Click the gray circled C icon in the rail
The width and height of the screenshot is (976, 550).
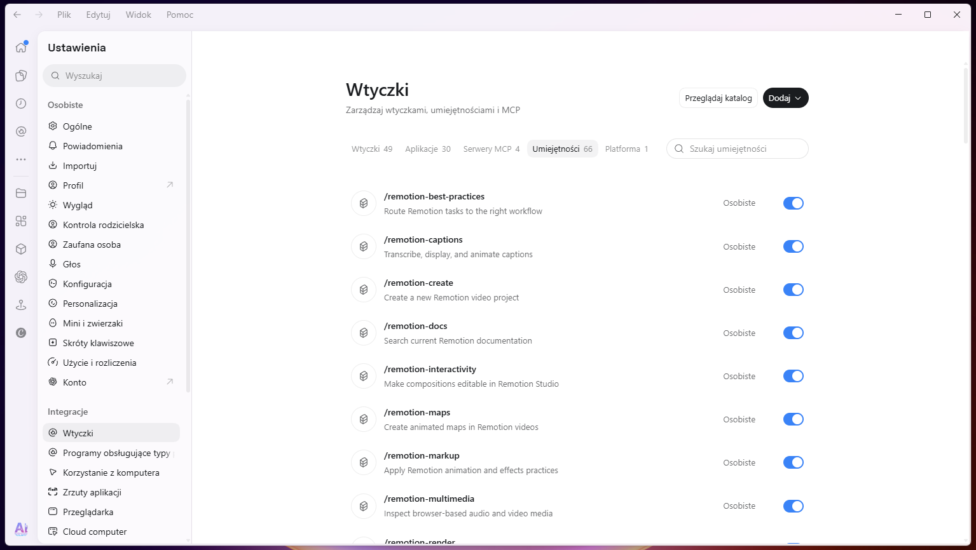21,333
